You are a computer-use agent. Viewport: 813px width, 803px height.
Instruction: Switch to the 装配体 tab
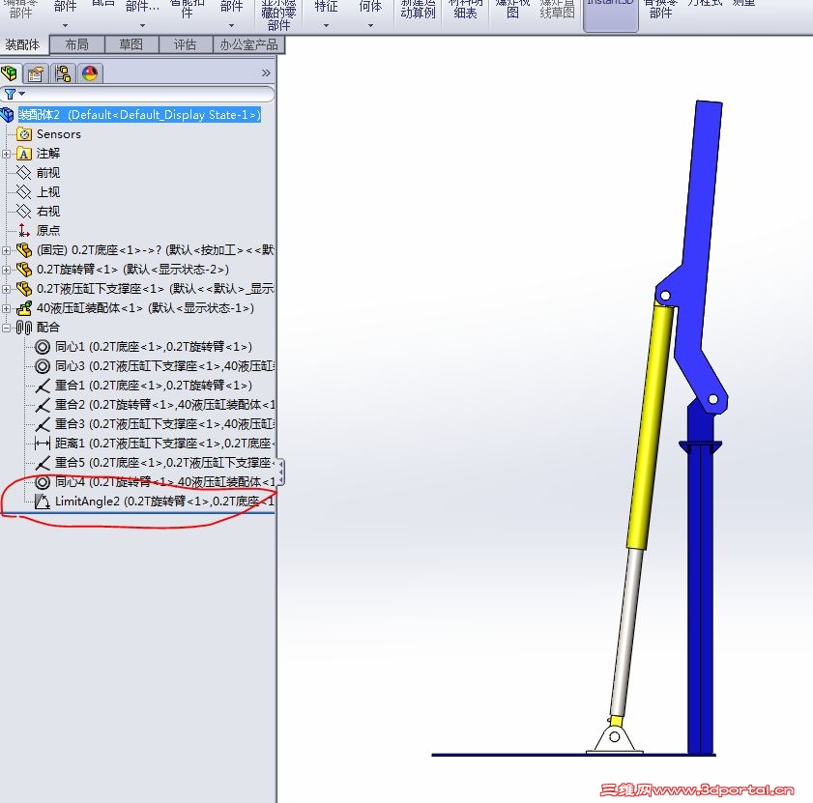pos(24,45)
